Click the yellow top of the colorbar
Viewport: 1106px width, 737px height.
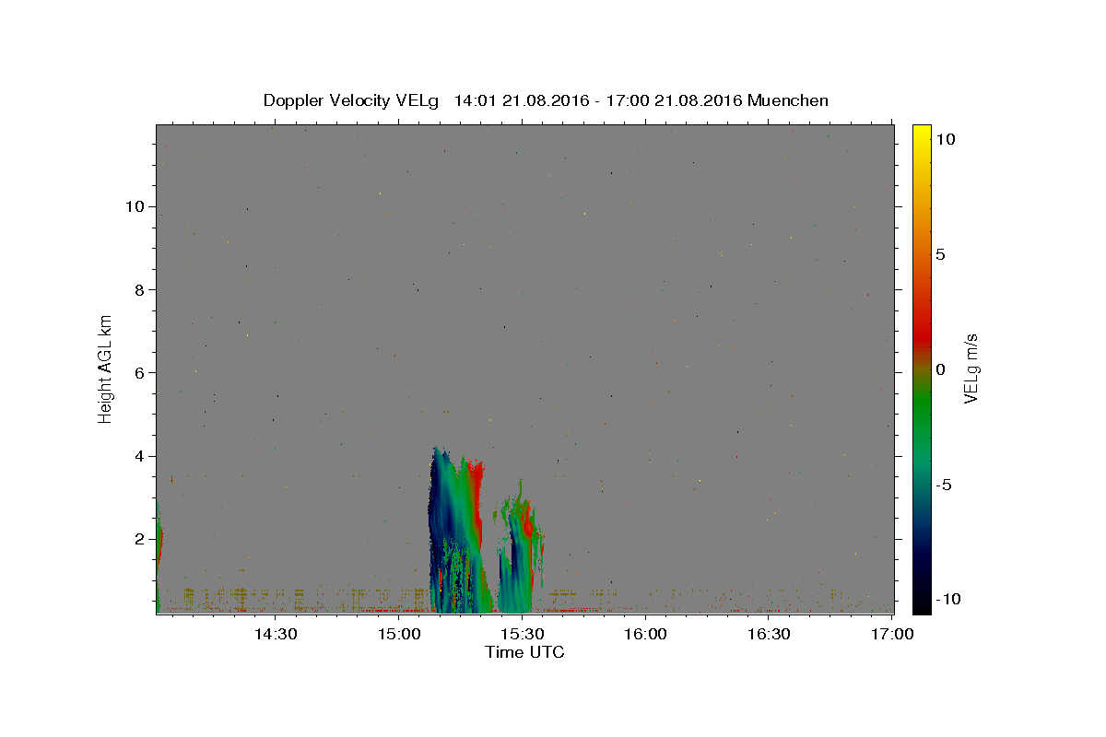921,134
